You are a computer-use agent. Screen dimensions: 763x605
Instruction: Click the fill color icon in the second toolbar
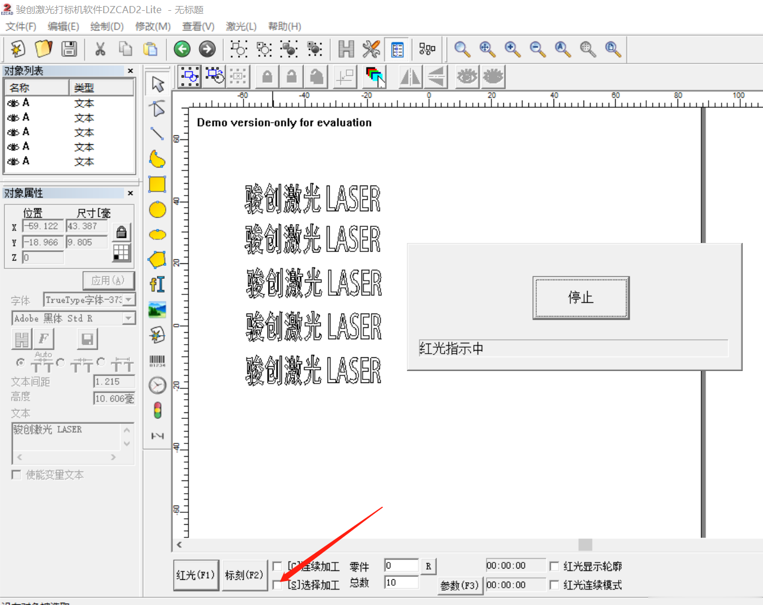coord(375,77)
